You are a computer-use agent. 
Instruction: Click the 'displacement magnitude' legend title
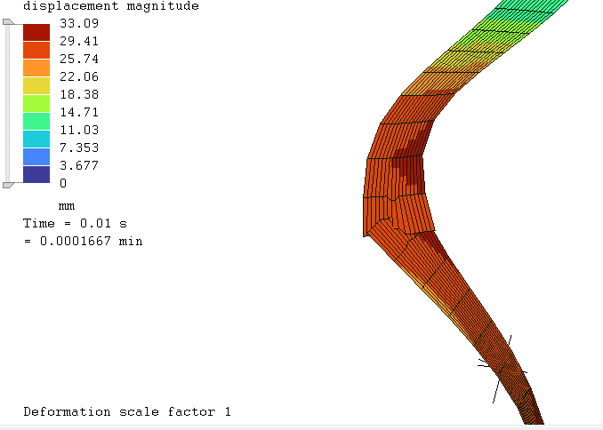coord(110,6)
